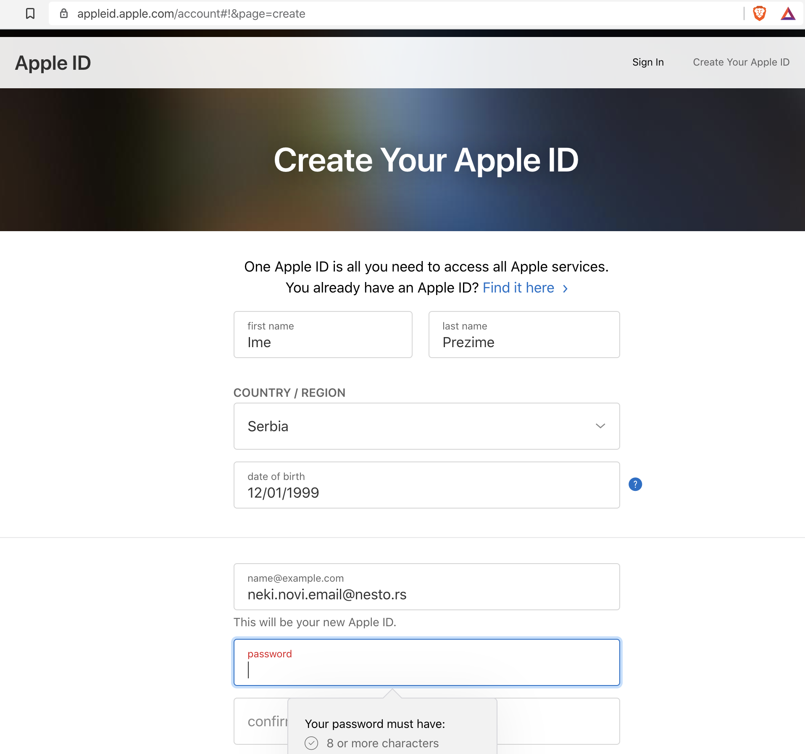Click the last name field containing Prezime
The image size is (805, 754).
(524, 335)
